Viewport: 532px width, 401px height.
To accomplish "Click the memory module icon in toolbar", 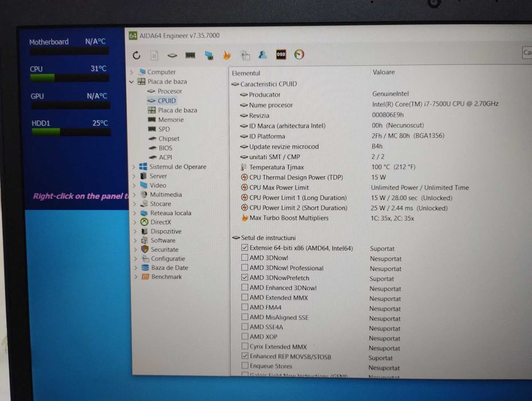I will click(190, 55).
